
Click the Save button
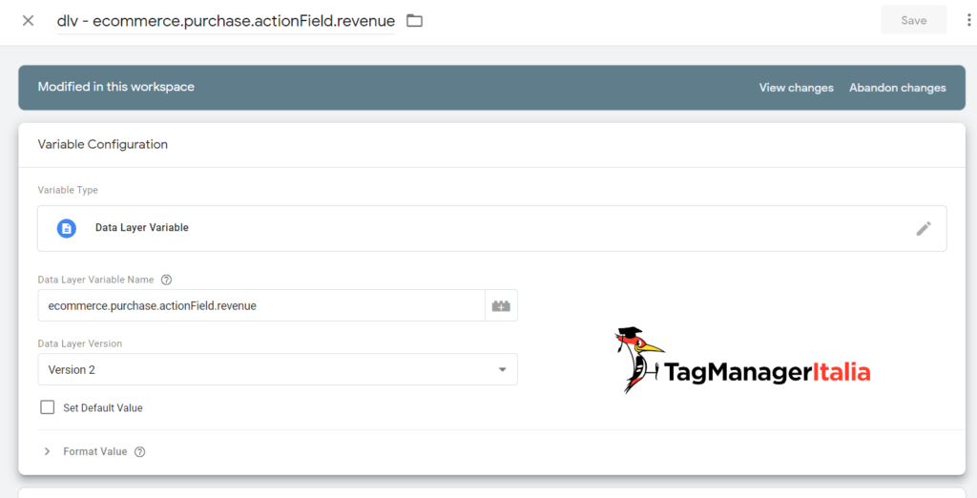click(913, 21)
